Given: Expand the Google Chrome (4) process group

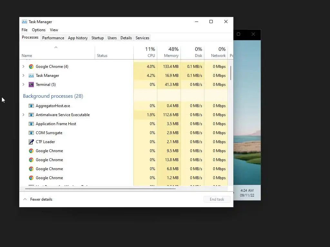Looking at the screenshot, I should 23,67.
